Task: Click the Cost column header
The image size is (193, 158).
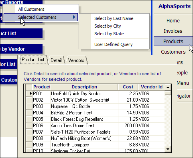Action: click(x=128, y=87)
